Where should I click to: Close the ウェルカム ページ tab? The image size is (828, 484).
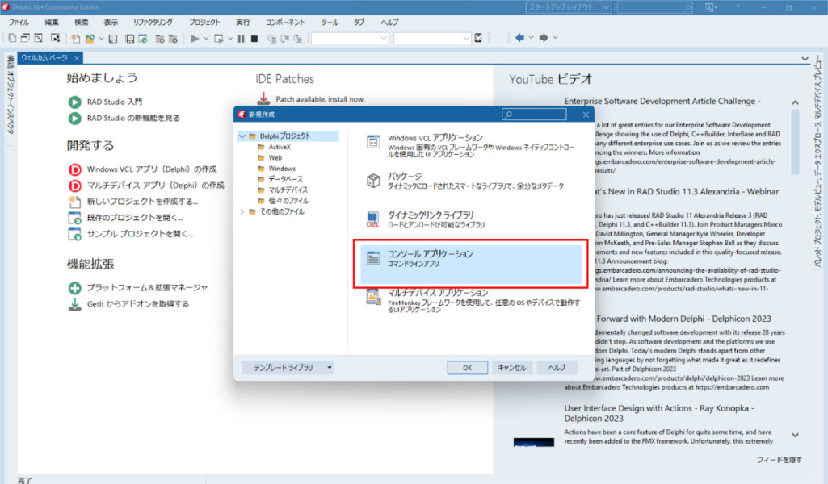point(77,58)
